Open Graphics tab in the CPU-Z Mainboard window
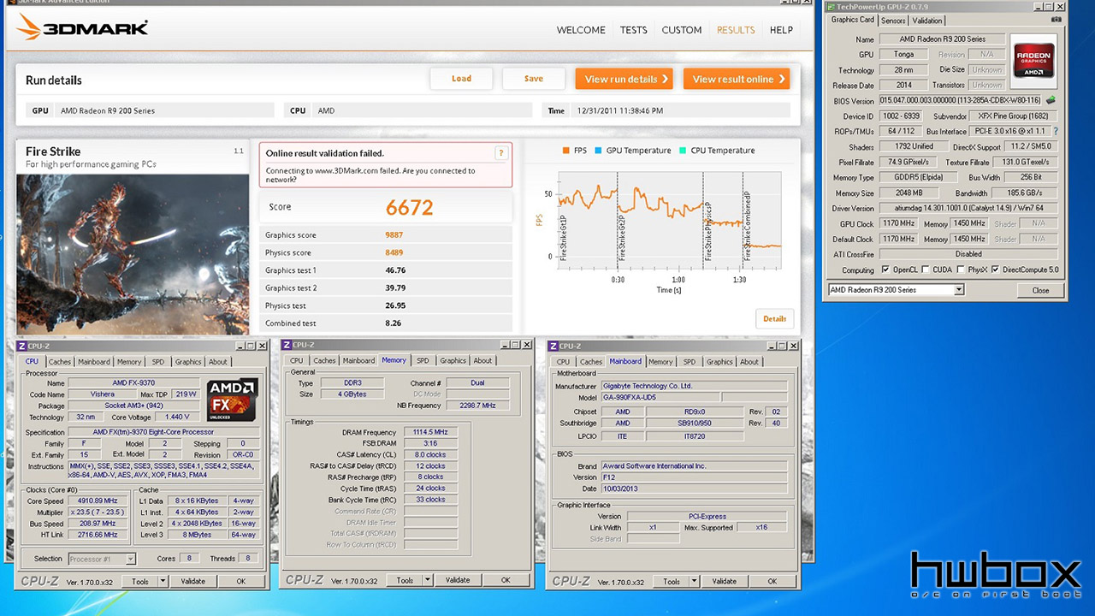This screenshot has height=616, width=1095. pyautogui.click(x=719, y=362)
